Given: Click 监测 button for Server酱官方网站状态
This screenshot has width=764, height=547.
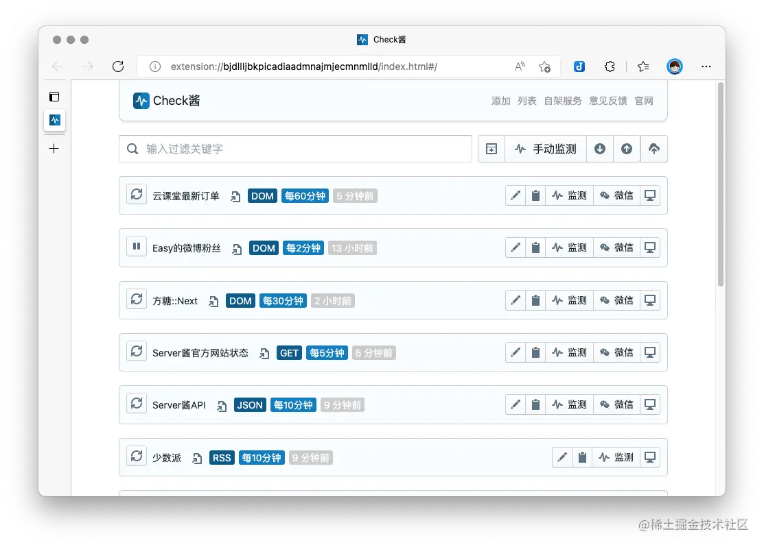Looking at the screenshot, I should (569, 352).
